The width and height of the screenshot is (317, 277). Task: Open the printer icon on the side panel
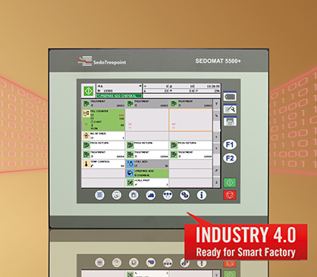pyautogui.click(x=230, y=122)
